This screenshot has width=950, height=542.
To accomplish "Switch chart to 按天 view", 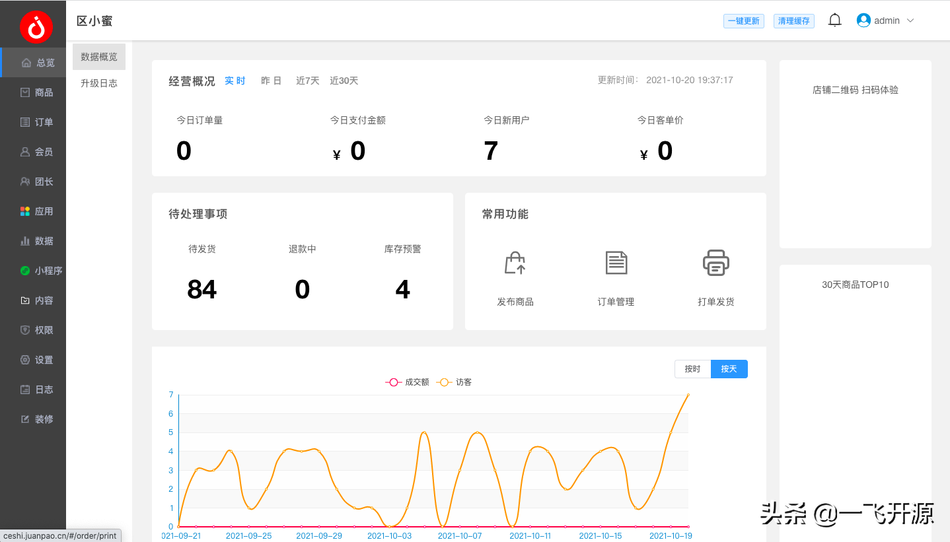I will tap(729, 369).
